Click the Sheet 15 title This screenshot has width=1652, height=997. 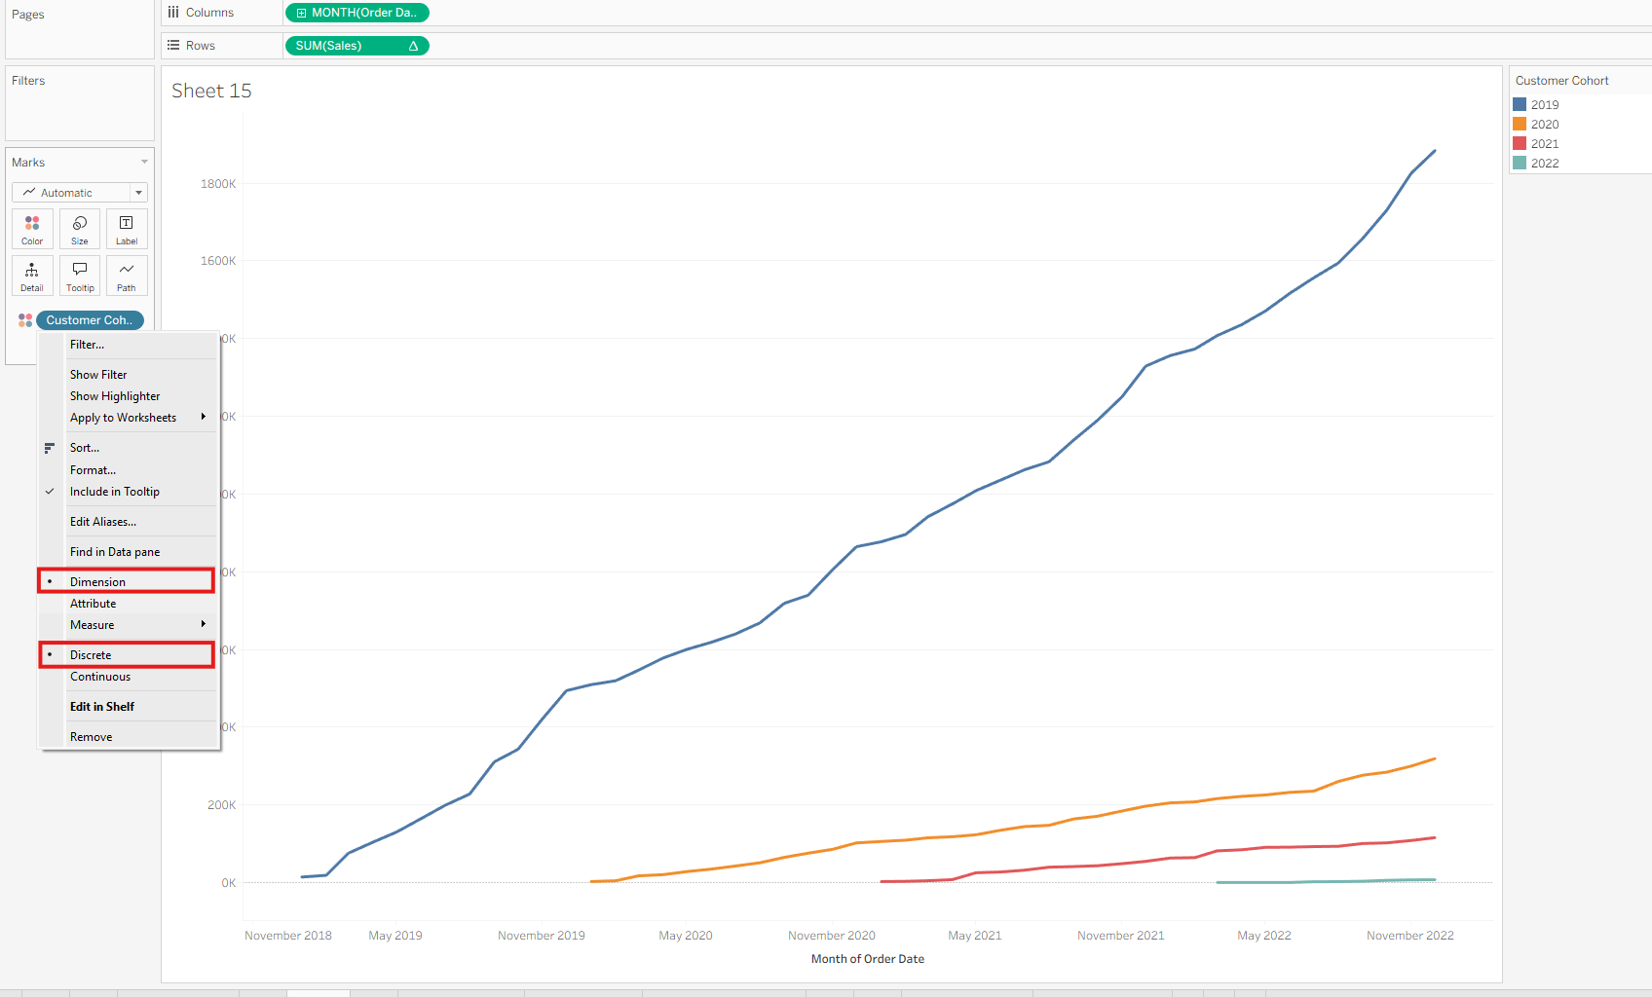[x=211, y=91]
